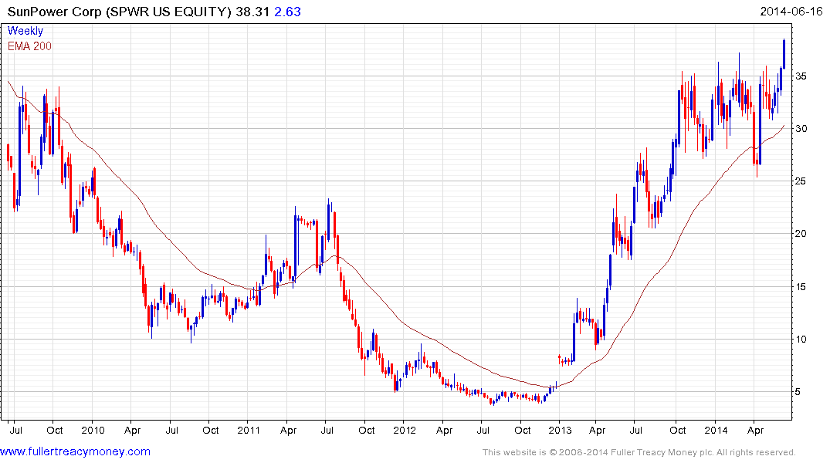This screenshot has width=830, height=463.
Task: Click the 2012 year axis label
Action: click(x=405, y=430)
